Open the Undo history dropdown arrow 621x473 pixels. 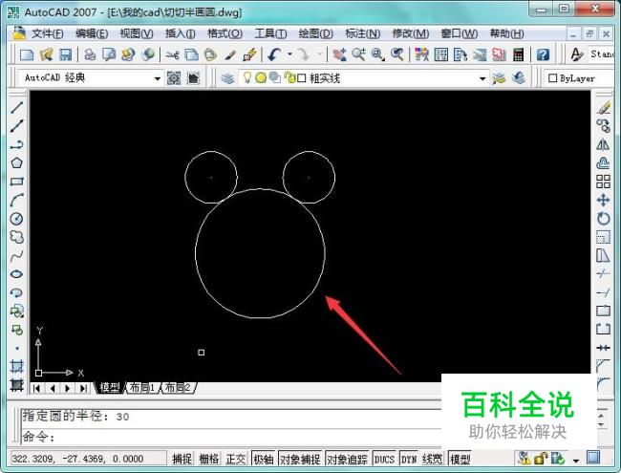tap(289, 54)
